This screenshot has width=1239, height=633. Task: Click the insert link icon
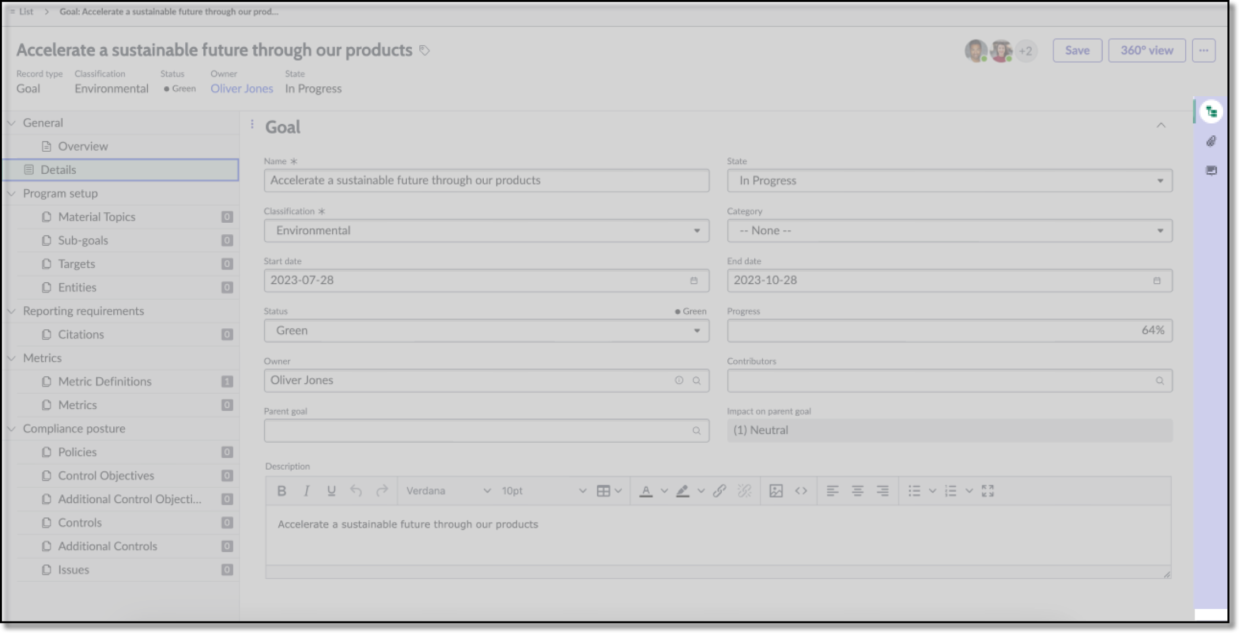click(x=719, y=491)
